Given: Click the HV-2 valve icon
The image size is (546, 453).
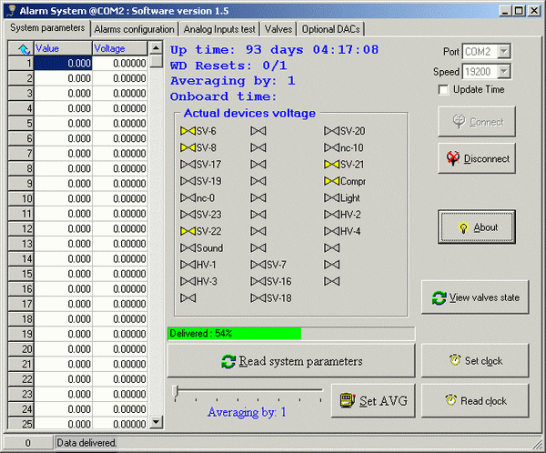Looking at the screenshot, I should [331, 215].
